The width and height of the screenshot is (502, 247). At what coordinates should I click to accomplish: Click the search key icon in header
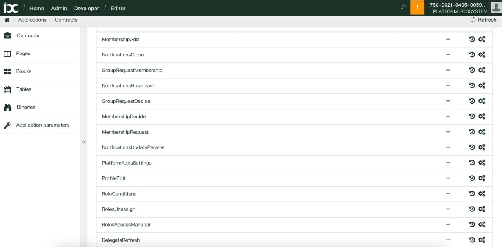403,7
